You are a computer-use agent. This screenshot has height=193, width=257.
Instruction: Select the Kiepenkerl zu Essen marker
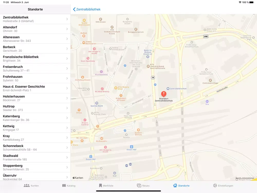(121, 95)
